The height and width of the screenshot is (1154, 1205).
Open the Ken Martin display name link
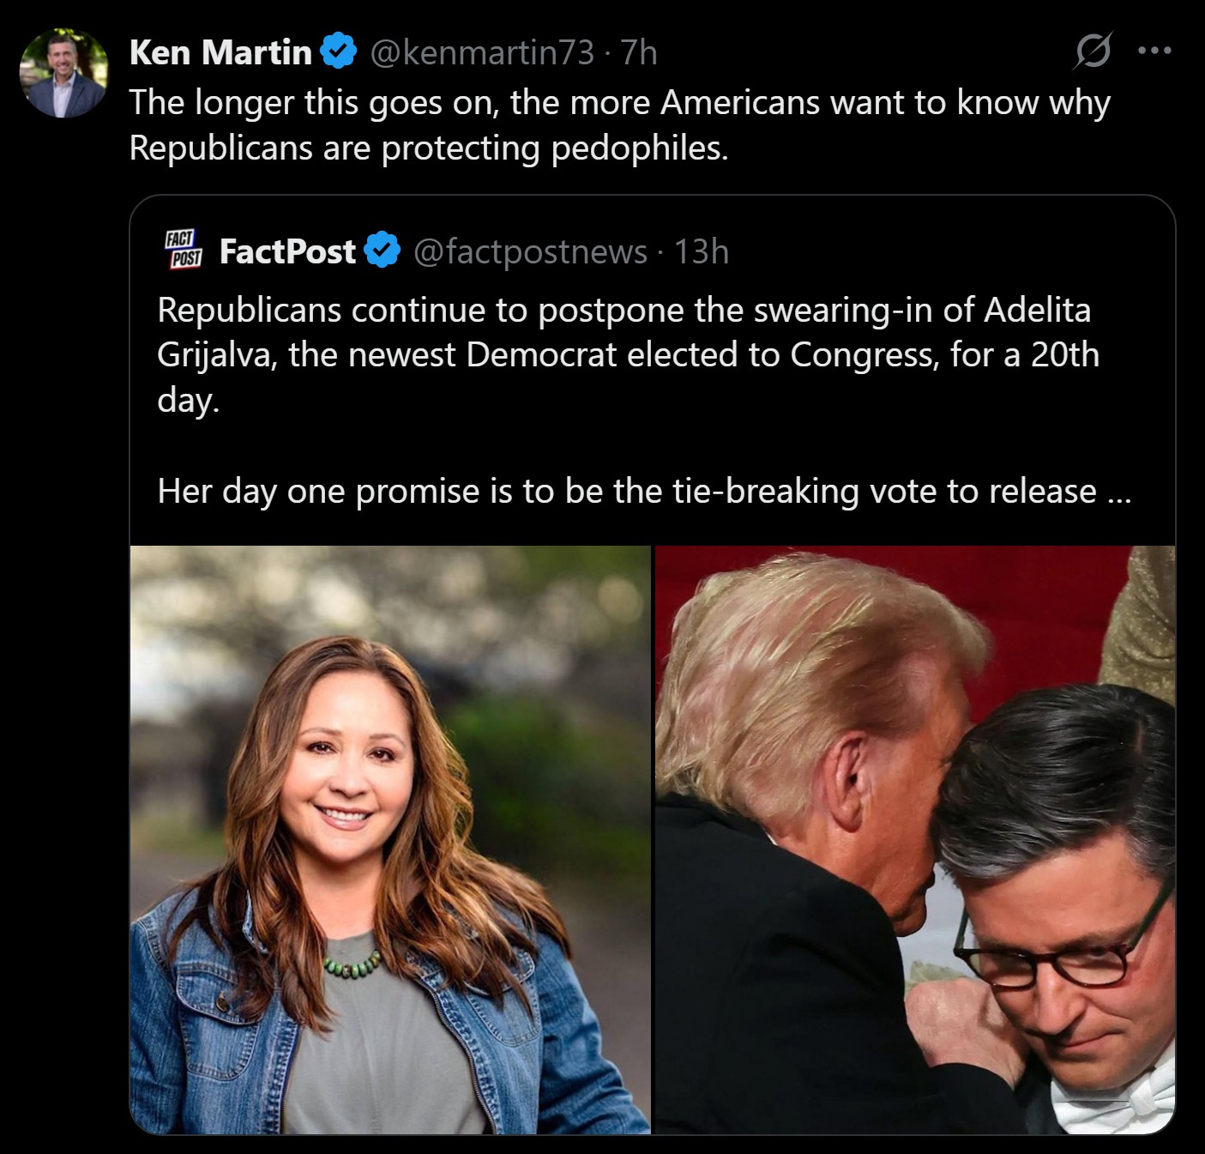220,53
